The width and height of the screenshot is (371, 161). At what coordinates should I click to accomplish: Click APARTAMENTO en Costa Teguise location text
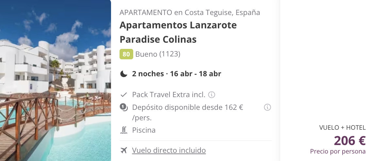tap(190, 12)
